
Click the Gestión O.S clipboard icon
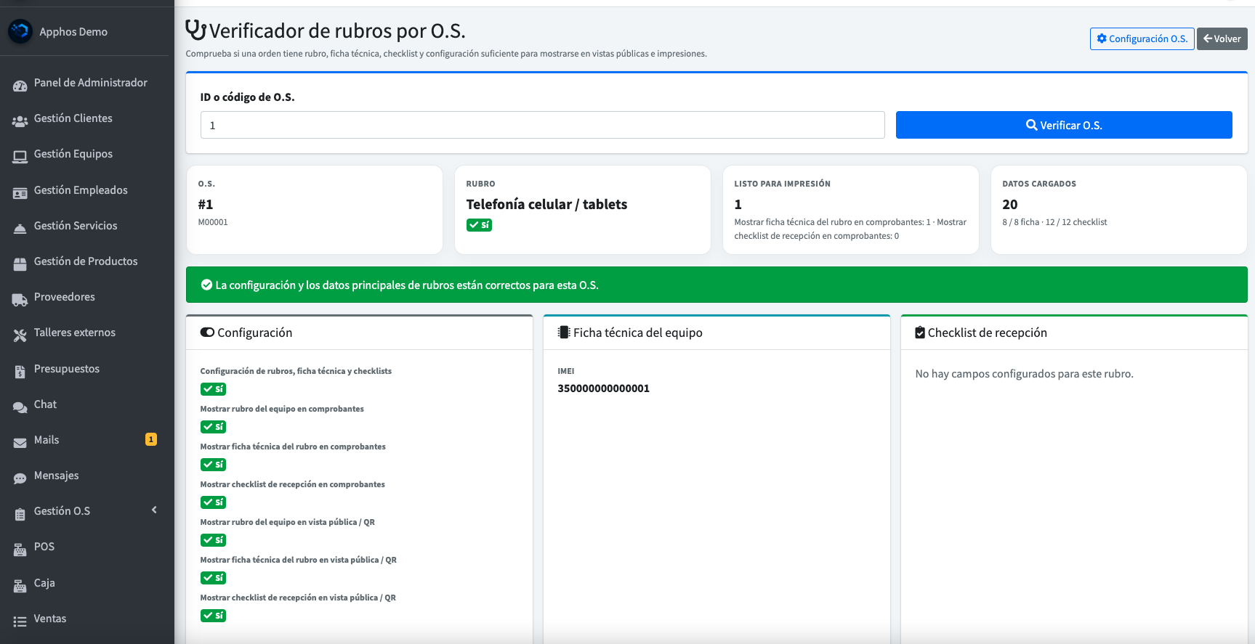click(x=20, y=514)
